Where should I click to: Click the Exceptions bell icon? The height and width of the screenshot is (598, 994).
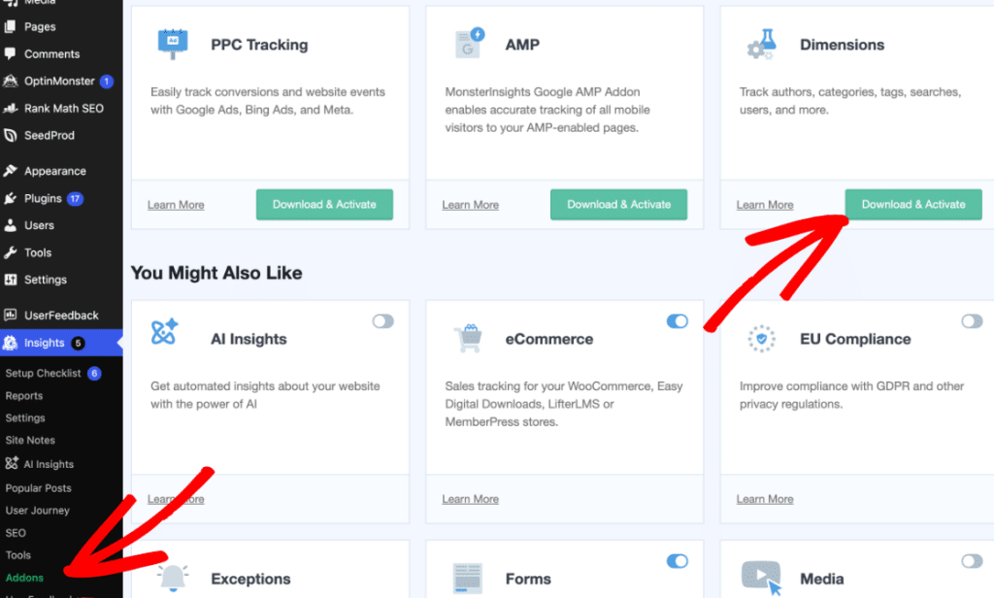click(x=175, y=578)
